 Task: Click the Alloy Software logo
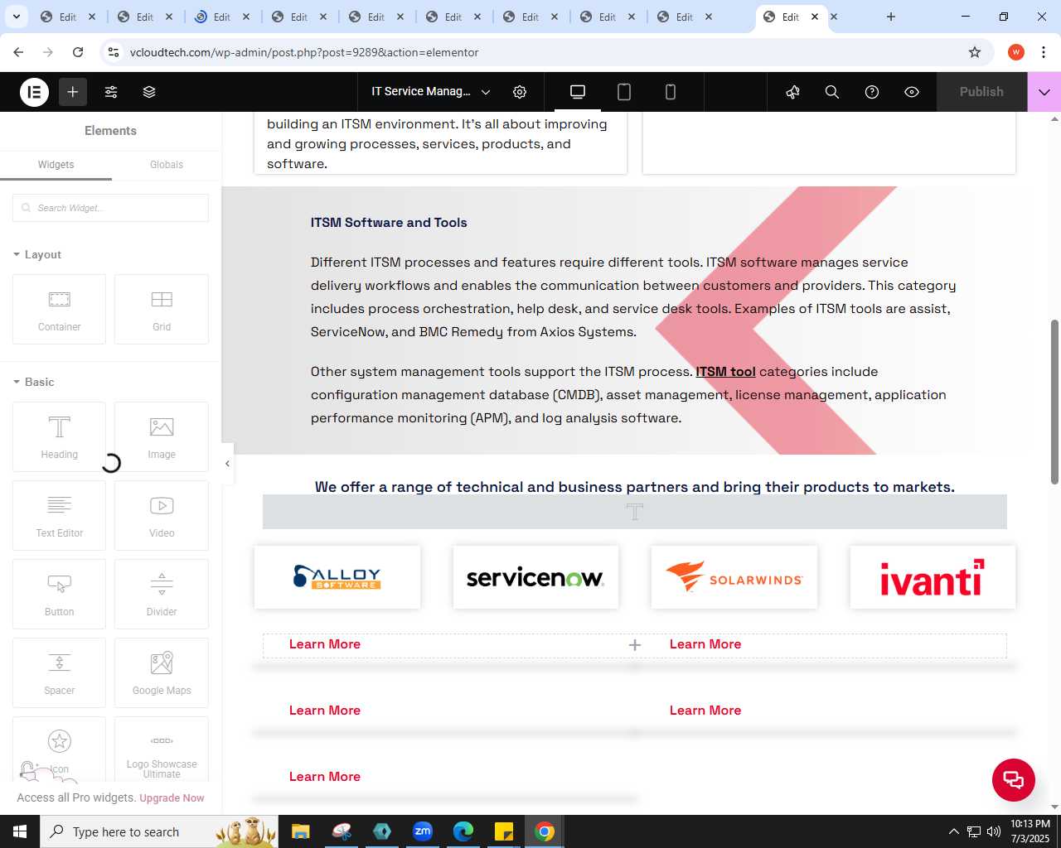tap(337, 577)
